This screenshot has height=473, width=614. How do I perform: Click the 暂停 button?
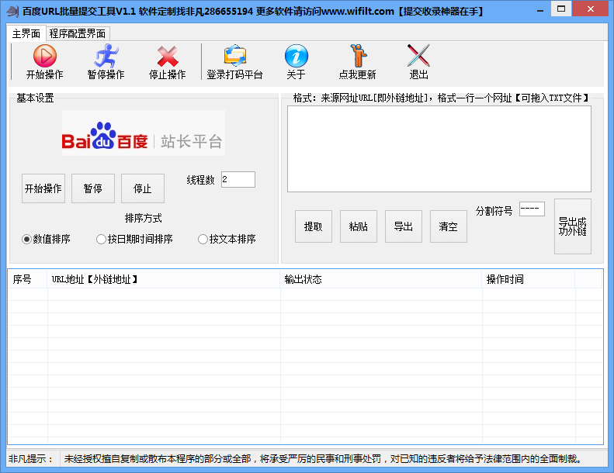tap(93, 188)
